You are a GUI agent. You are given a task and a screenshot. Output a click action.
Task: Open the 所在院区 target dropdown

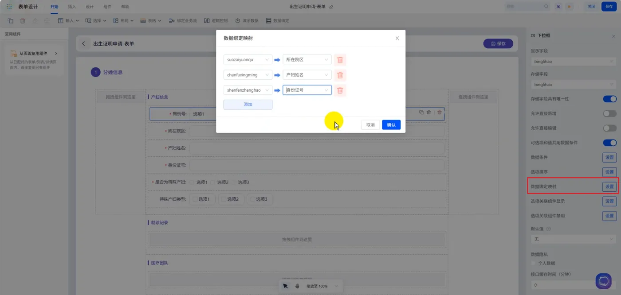pos(307,60)
